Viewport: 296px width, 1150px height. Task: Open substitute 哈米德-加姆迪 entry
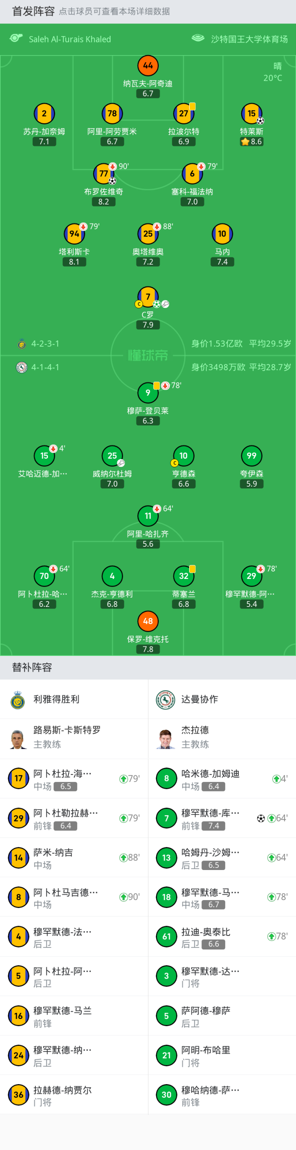coord(222,779)
